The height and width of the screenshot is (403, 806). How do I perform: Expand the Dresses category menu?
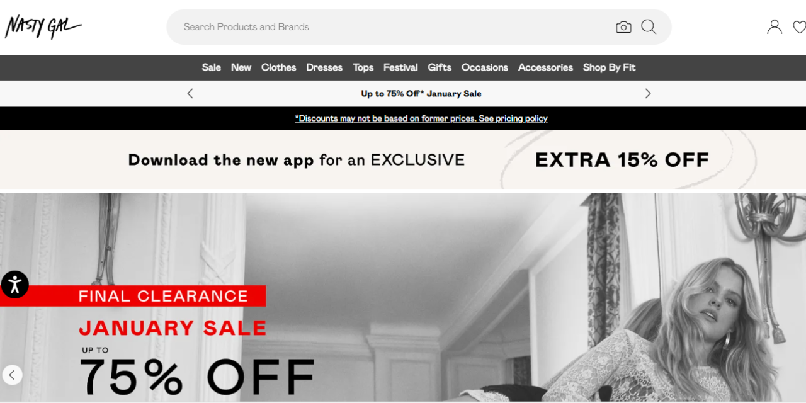(x=324, y=67)
